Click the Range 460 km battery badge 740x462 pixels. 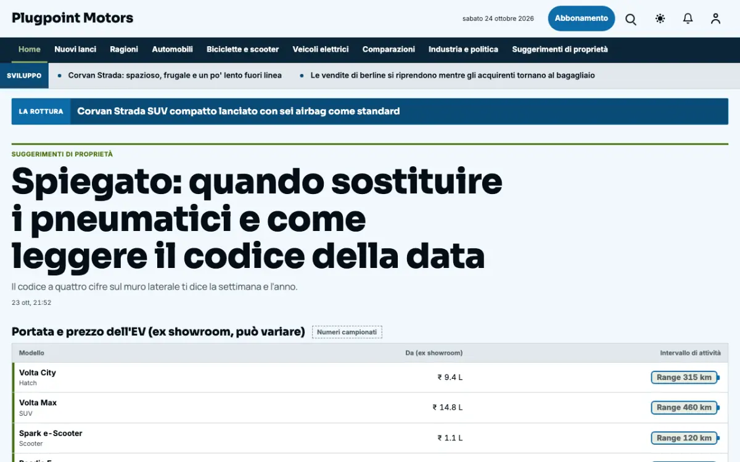685,408
